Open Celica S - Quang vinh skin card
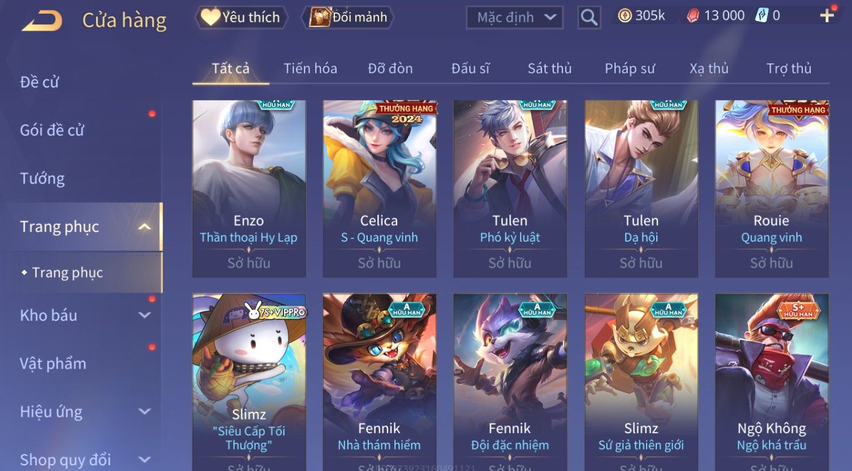Image resolution: width=852 pixels, height=471 pixels. (379, 189)
